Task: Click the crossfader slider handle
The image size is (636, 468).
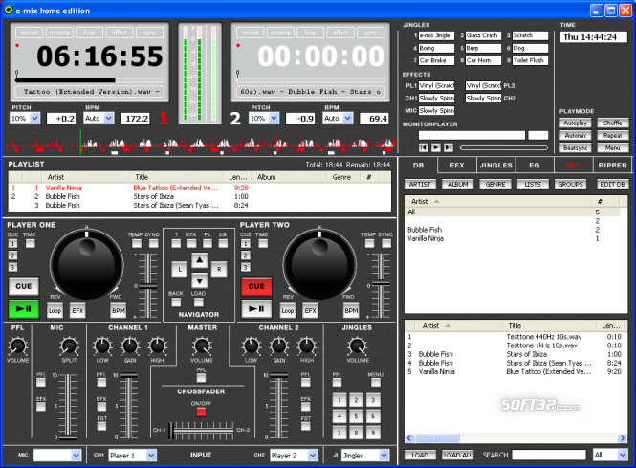Action: tap(171, 431)
